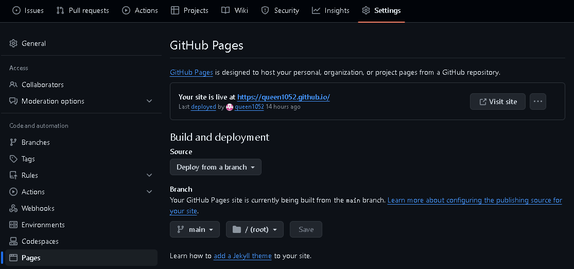The image size is (574, 269).
Task: Click the Webhooks icon in sidebar
Action: pos(13,208)
